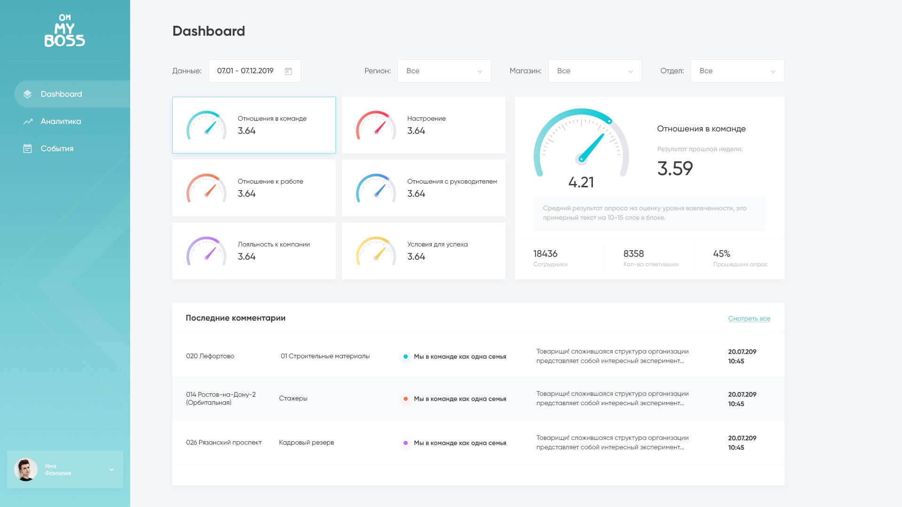Click the date 20.07.209 in Лефортово row
Viewport: 902px width, 507px height.
(742, 352)
